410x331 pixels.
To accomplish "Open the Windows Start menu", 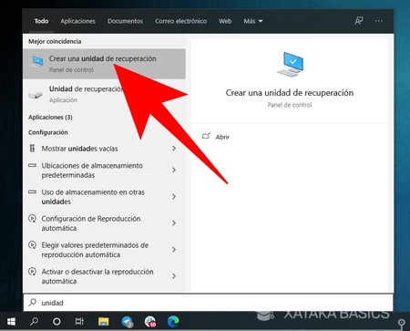I will 11,321.
